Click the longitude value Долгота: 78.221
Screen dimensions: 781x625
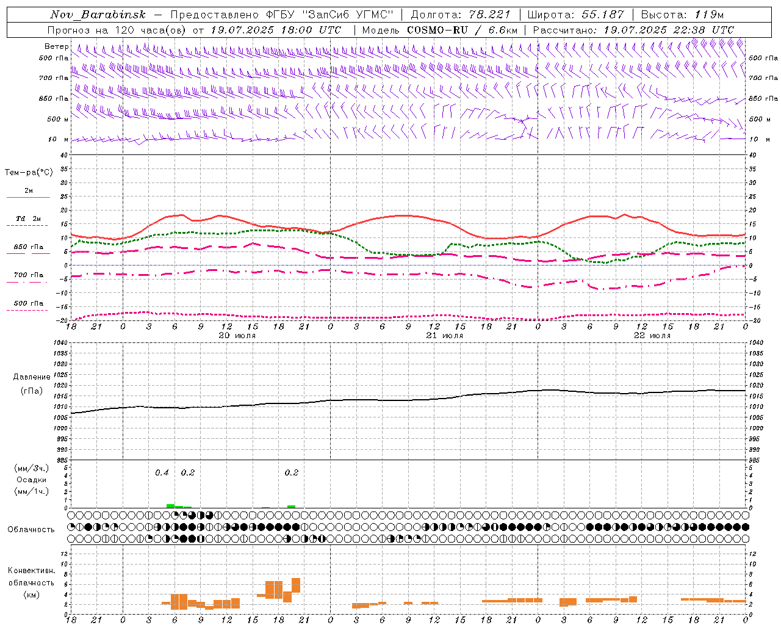(461, 15)
